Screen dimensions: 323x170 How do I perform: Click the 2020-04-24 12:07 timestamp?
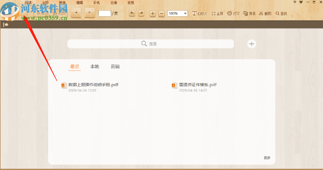[82, 90]
